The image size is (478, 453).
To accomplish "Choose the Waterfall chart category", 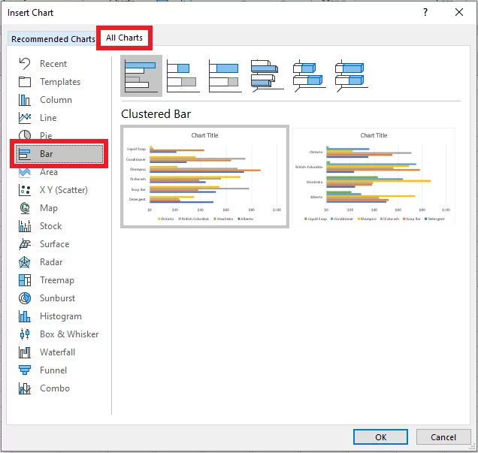I will [x=57, y=352].
